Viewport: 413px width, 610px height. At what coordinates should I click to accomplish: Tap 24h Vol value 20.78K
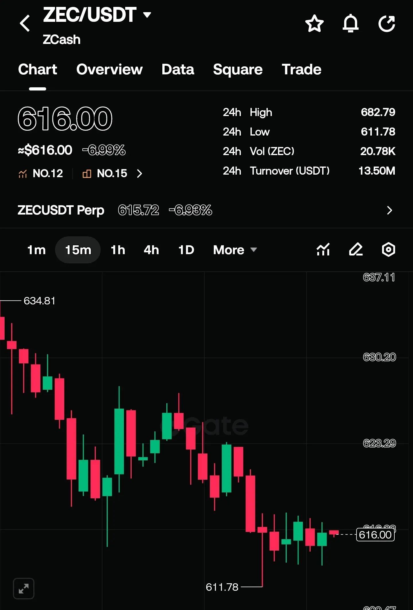tap(378, 151)
